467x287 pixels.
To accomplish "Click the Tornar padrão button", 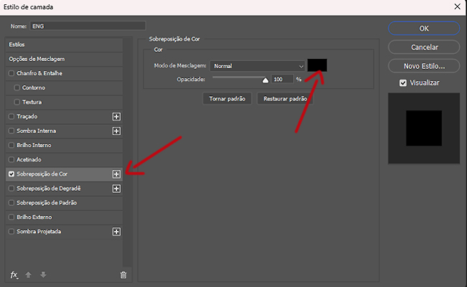I will pos(227,98).
